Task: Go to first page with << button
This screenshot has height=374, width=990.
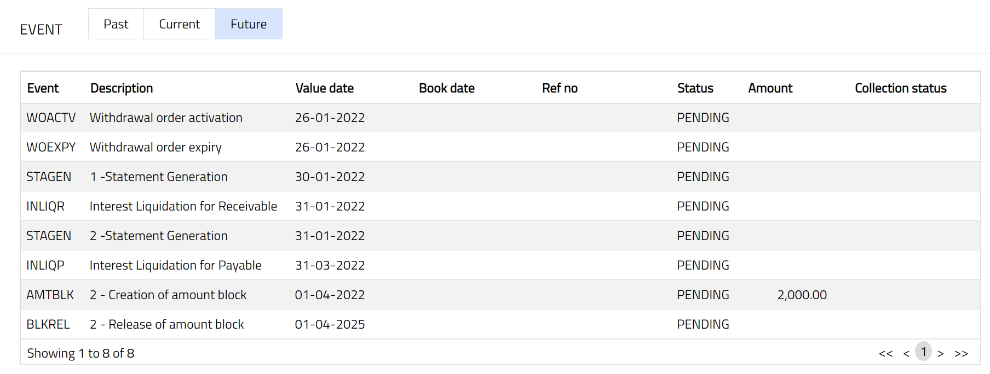Action: click(x=885, y=353)
